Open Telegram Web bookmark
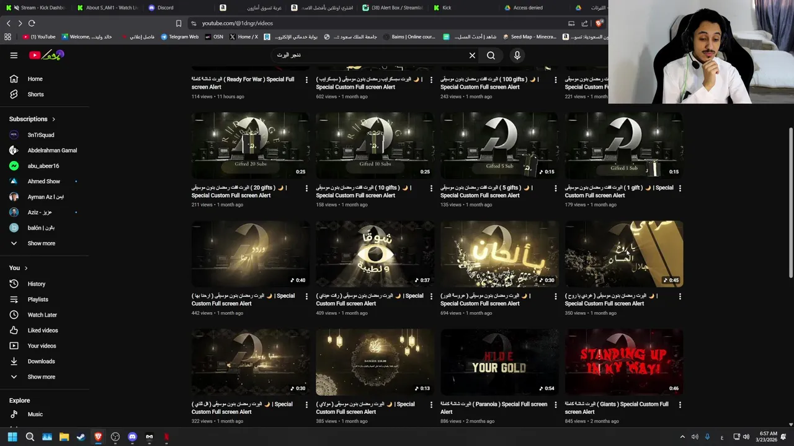 (x=179, y=37)
